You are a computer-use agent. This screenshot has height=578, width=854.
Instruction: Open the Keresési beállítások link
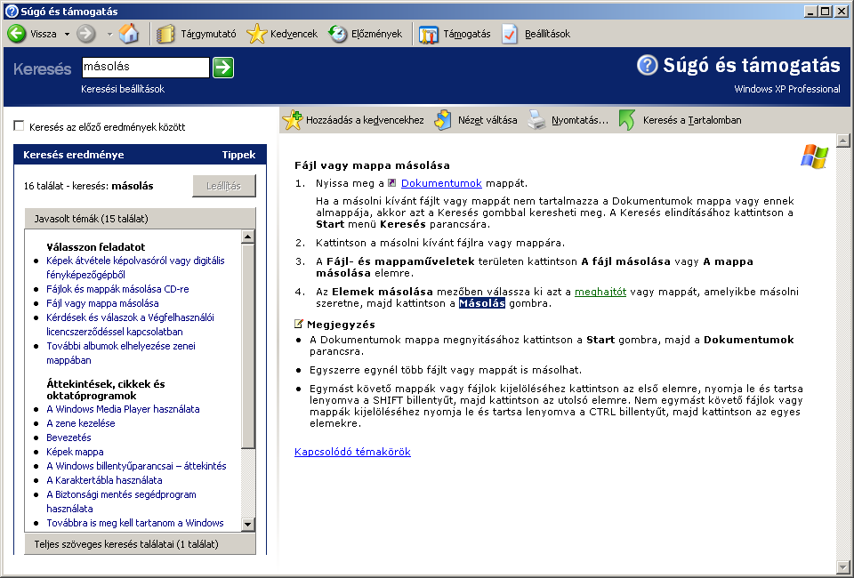[123, 89]
